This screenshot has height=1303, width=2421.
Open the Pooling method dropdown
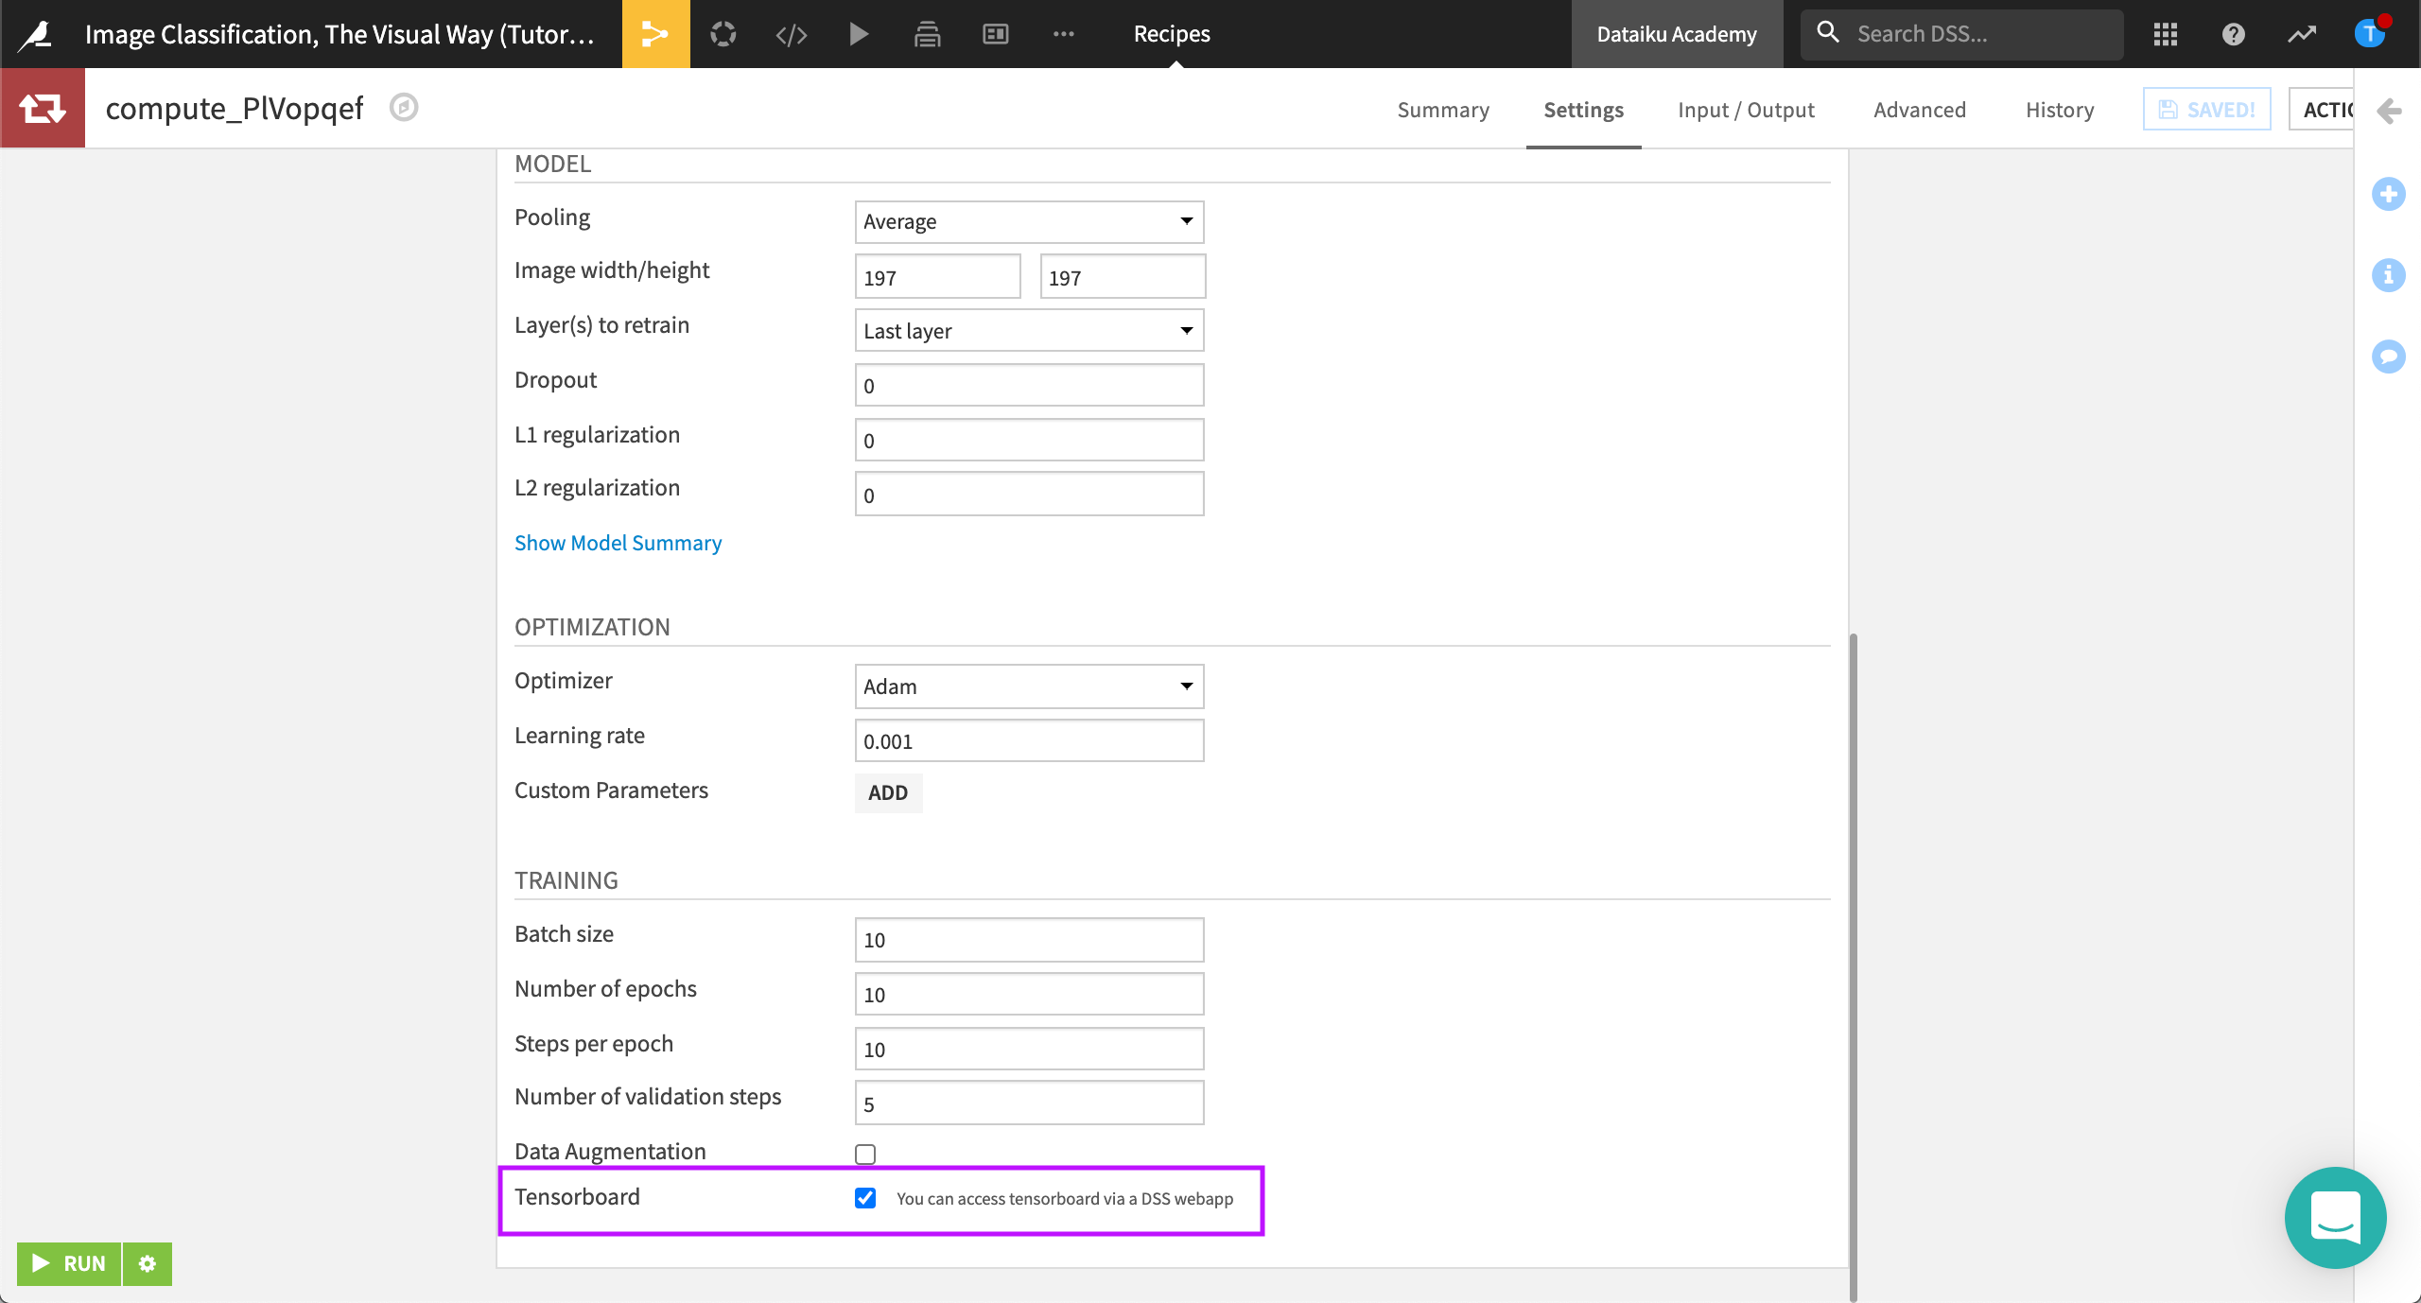pos(1028,221)
